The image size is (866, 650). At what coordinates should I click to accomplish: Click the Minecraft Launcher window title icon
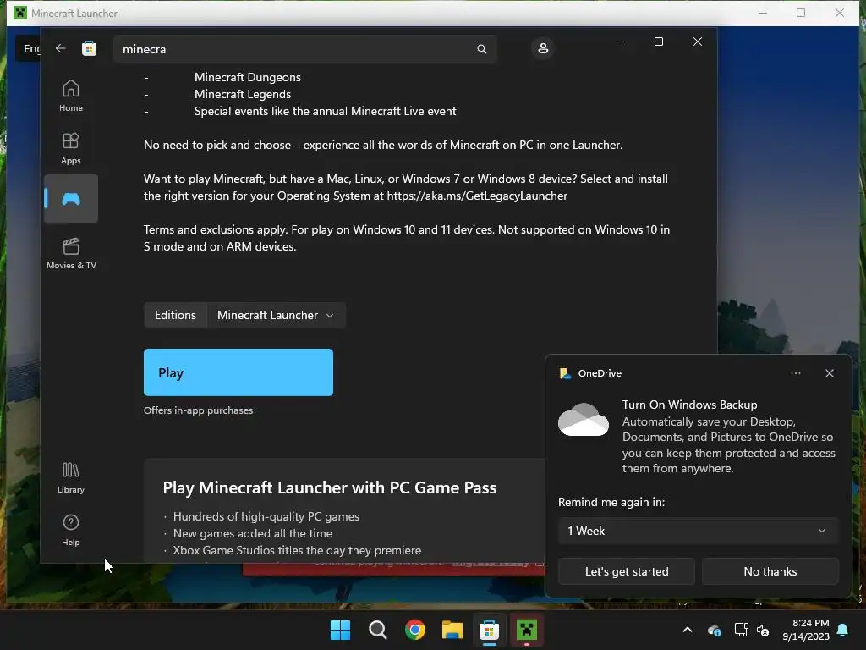(20, 13)
